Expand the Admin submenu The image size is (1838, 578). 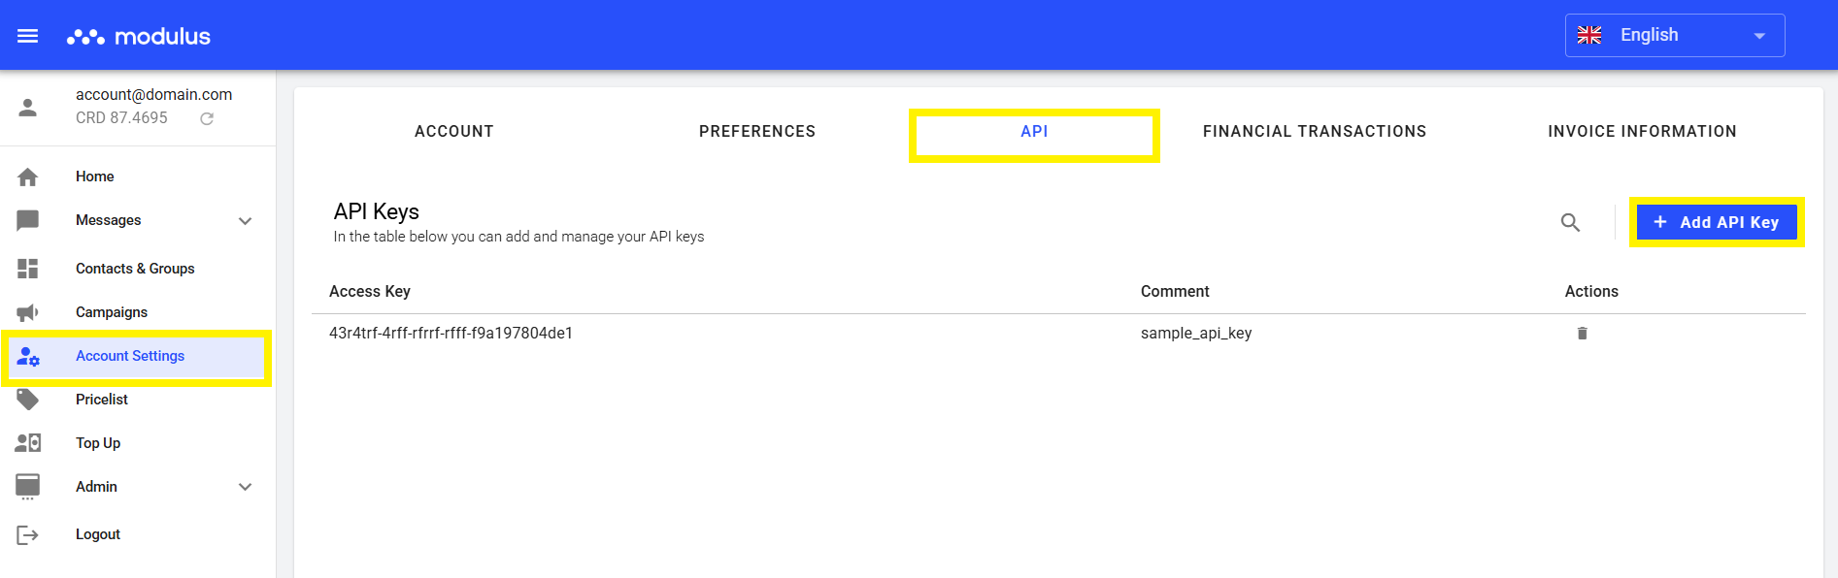[245, 487]
